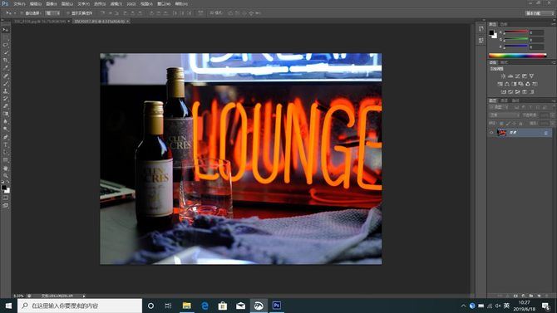Open the Windows Start menu
The width and height of the screenshot is (557, 313).
click(x=8, y=306)
